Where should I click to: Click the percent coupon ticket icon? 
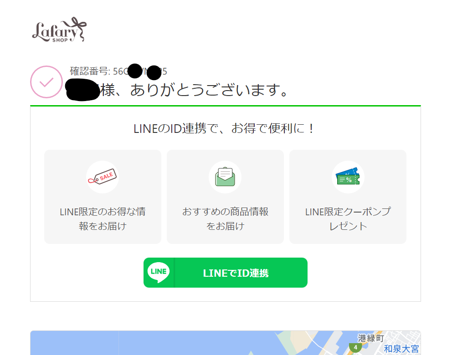click(348, 177)
